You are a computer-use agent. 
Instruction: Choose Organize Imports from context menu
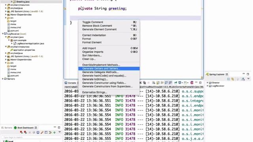109,52
